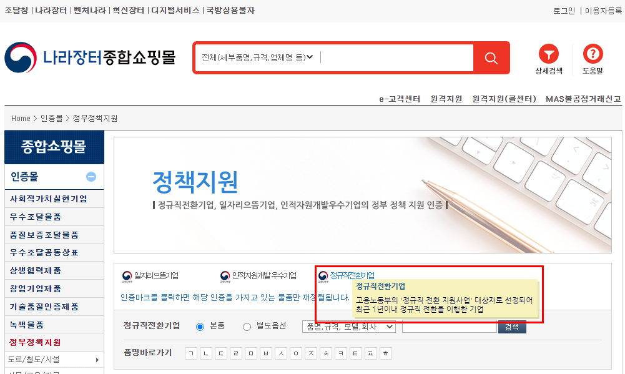Select 별도옵션 radio button

[247, 327]
